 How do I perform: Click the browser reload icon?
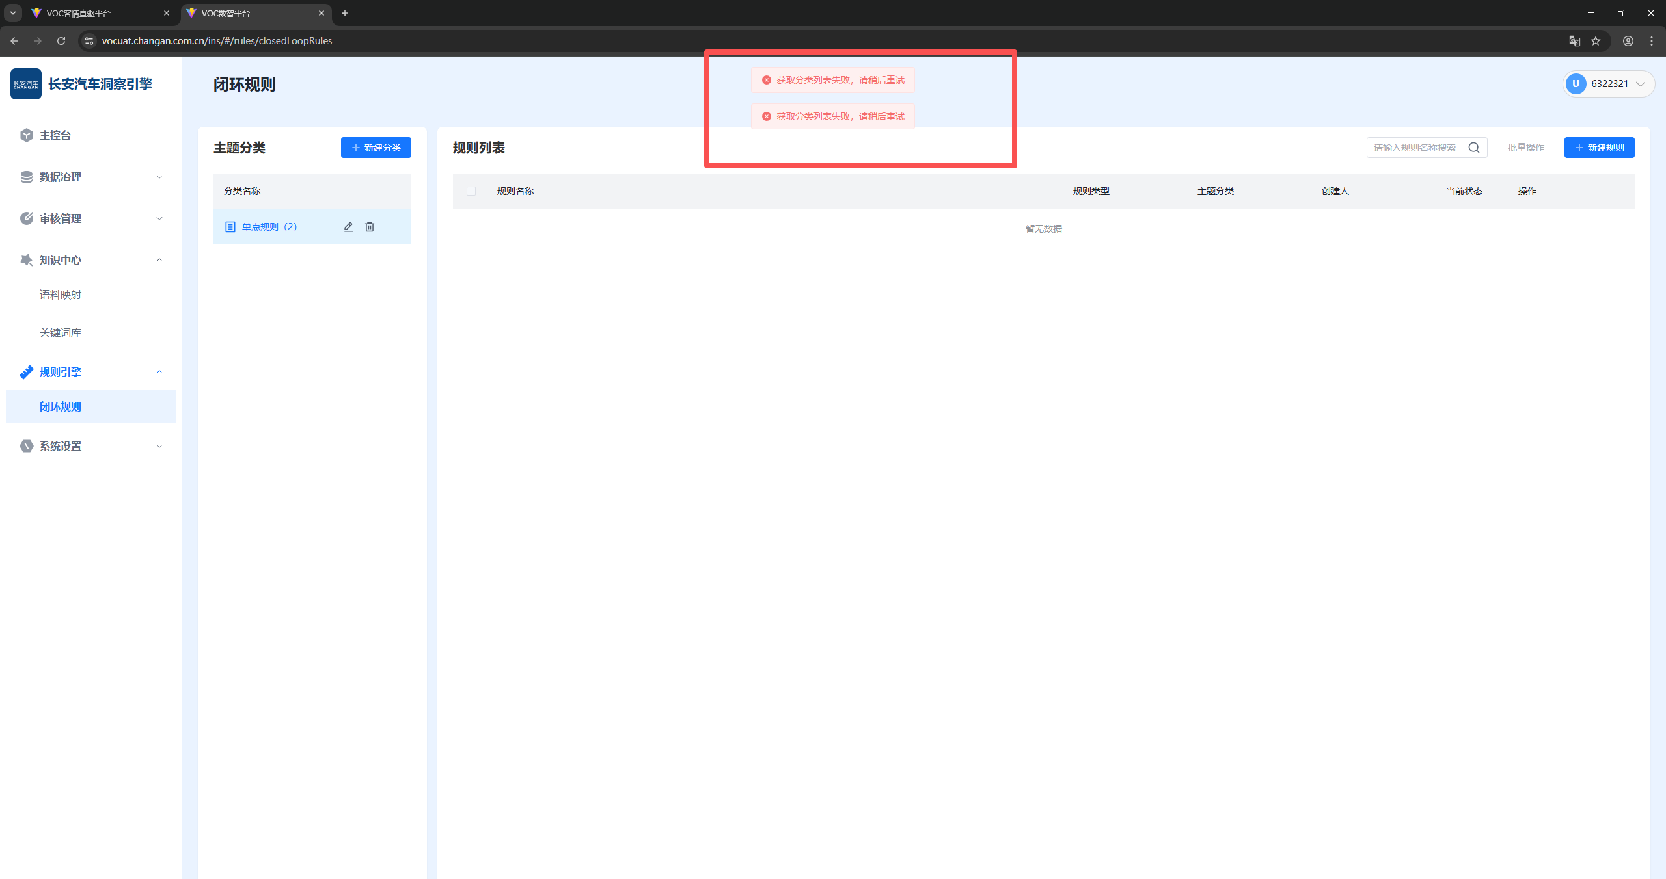pyautogui.click(x=61, y=41)
